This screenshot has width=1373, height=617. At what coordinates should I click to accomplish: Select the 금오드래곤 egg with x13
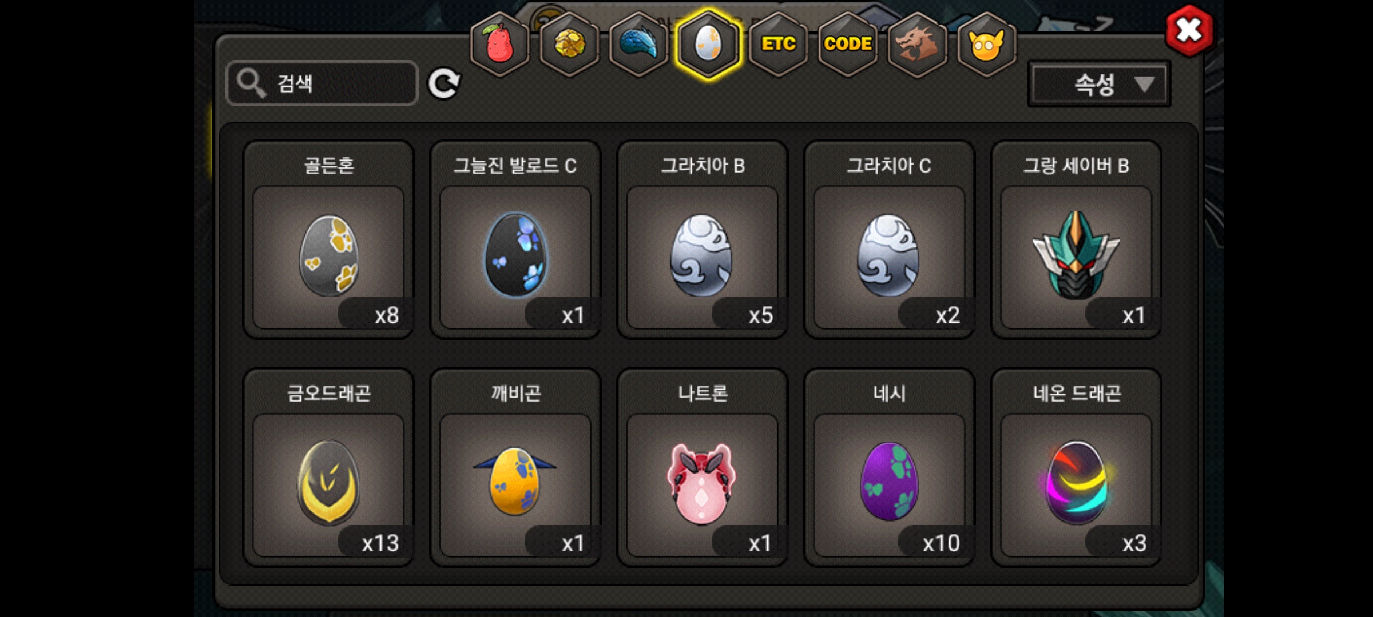[x=329, y=467]
